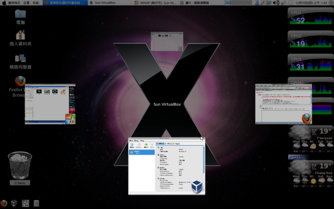
Task: Click the Details tab in VirtualBox thumbnail
Action: click(160, 144)
